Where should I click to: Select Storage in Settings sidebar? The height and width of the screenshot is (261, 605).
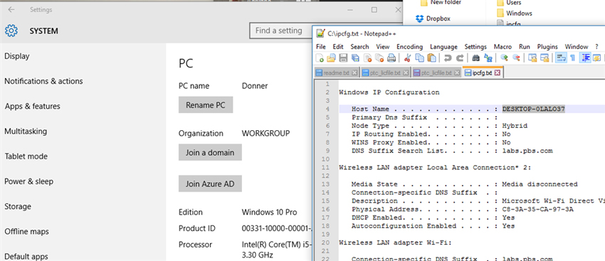click(x=17, y=207)
